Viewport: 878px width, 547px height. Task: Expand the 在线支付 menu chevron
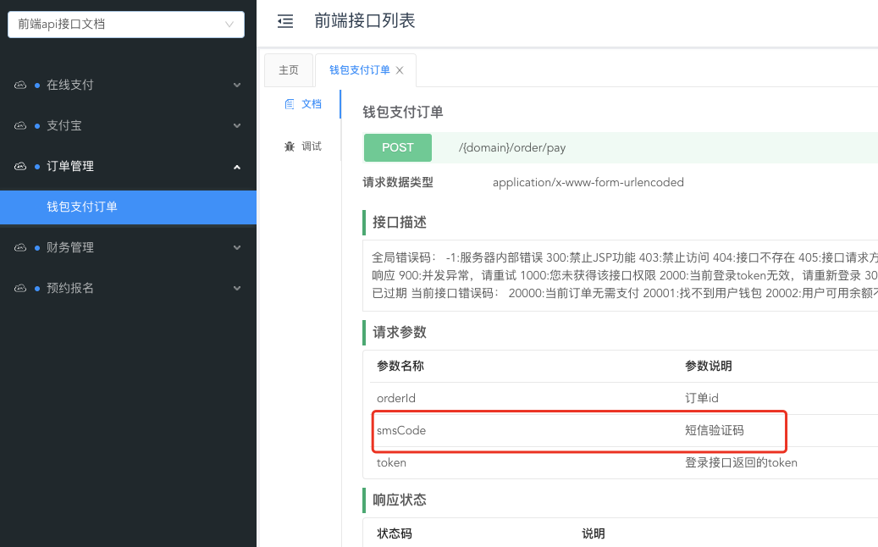tap(237, 86)
